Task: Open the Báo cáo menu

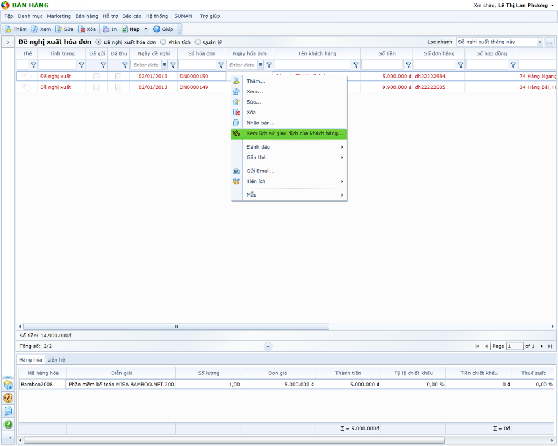Action: pyautogui.click(x=132, y=16)
